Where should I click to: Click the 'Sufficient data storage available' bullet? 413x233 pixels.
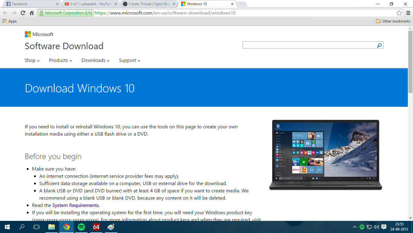(133, 183)
